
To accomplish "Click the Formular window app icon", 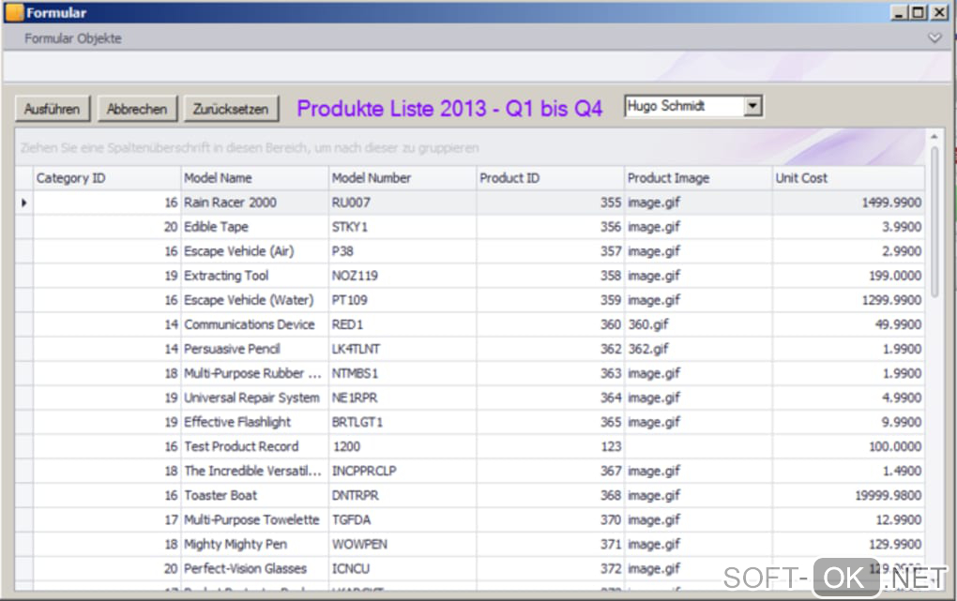I will (x=14, y=12).
